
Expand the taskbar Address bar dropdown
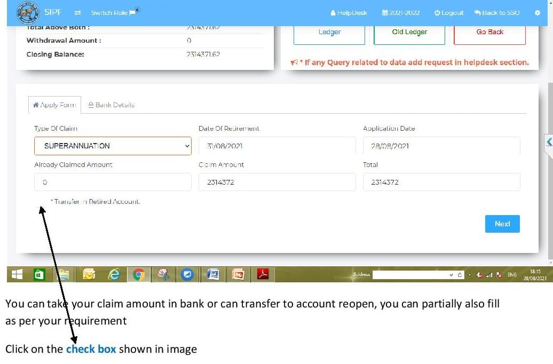452,274
